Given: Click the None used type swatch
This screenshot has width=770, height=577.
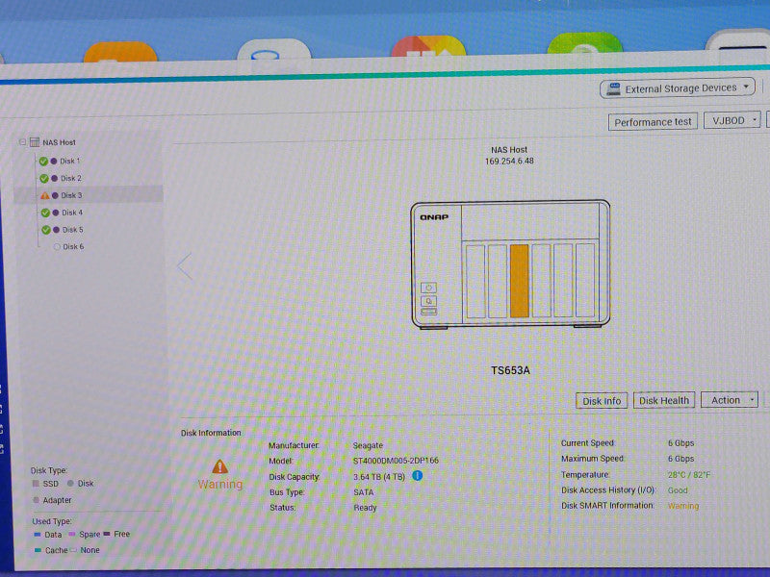Looking at the screenshot, I should pyautogui.click(x=74, y=550).
